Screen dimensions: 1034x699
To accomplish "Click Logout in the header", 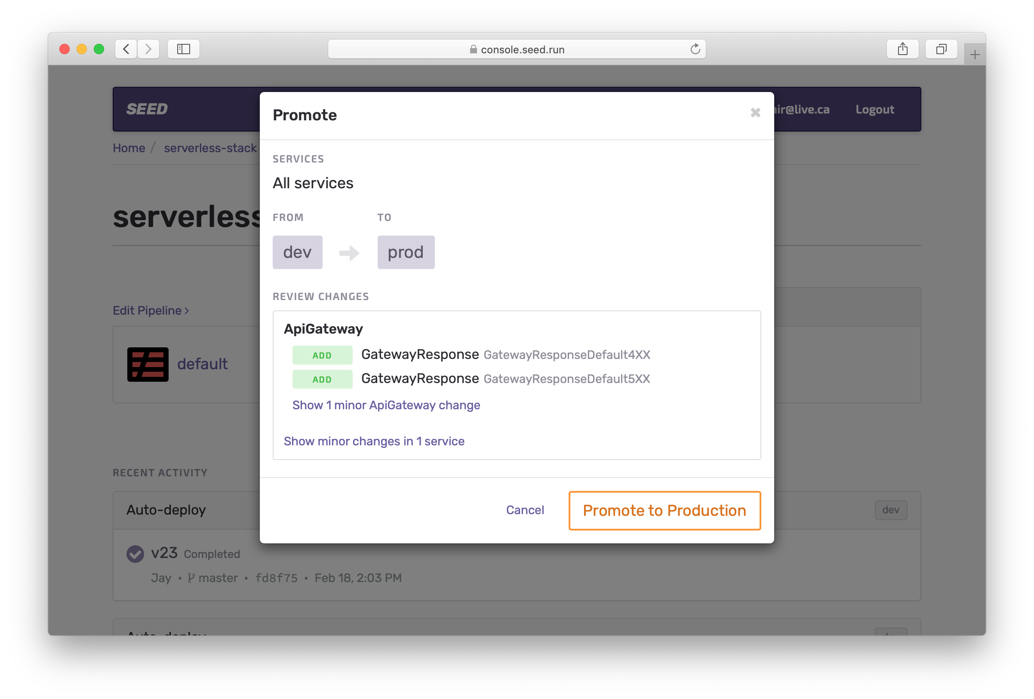I will click(874, 109).
